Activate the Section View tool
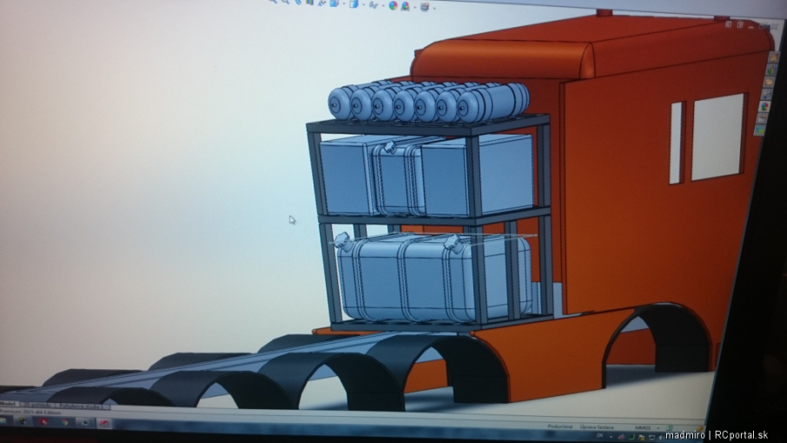The width and height of the screenshot is (787, 443). 310,3
